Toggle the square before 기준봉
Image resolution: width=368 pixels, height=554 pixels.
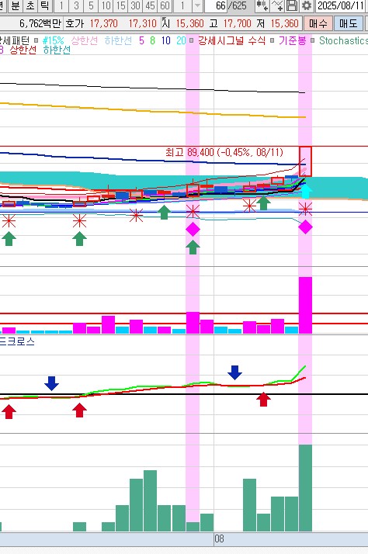pos(273,40)
